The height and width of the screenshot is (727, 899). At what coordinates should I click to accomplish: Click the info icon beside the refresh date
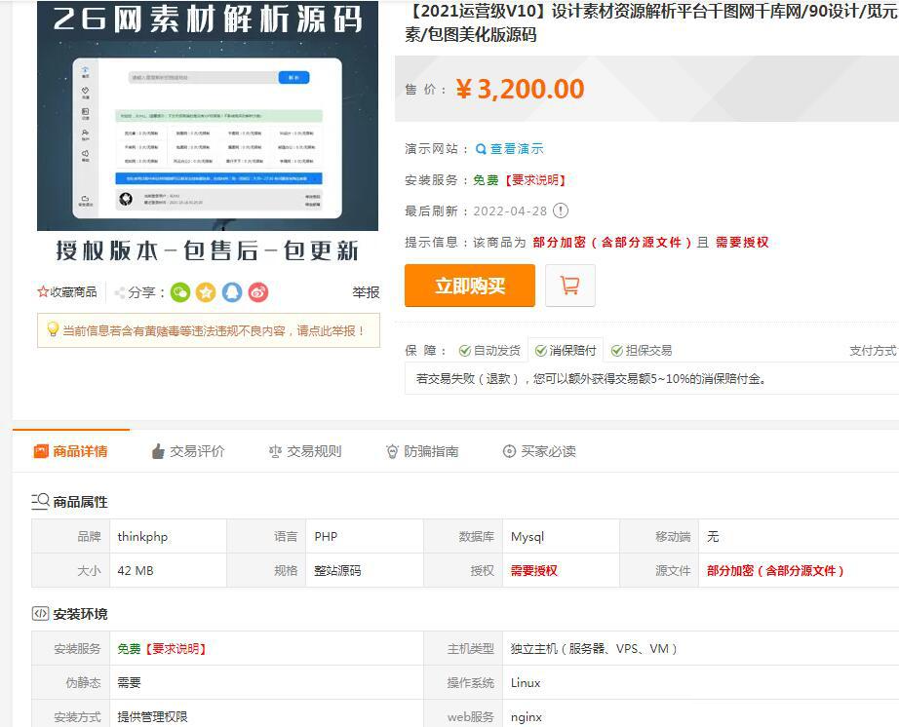[561, 210]
